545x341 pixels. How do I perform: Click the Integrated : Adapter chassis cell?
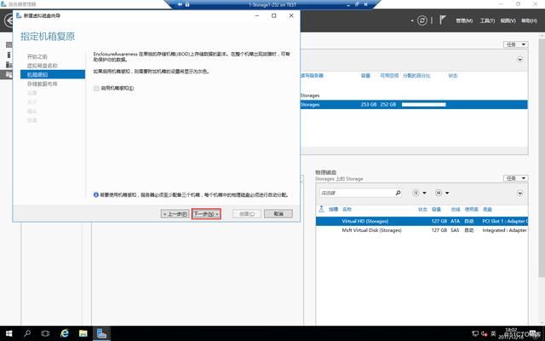[505, 230]
